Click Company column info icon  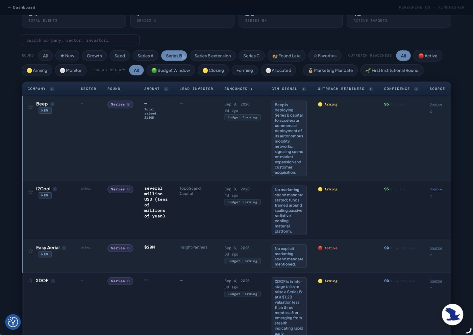[x=52, y=89]
